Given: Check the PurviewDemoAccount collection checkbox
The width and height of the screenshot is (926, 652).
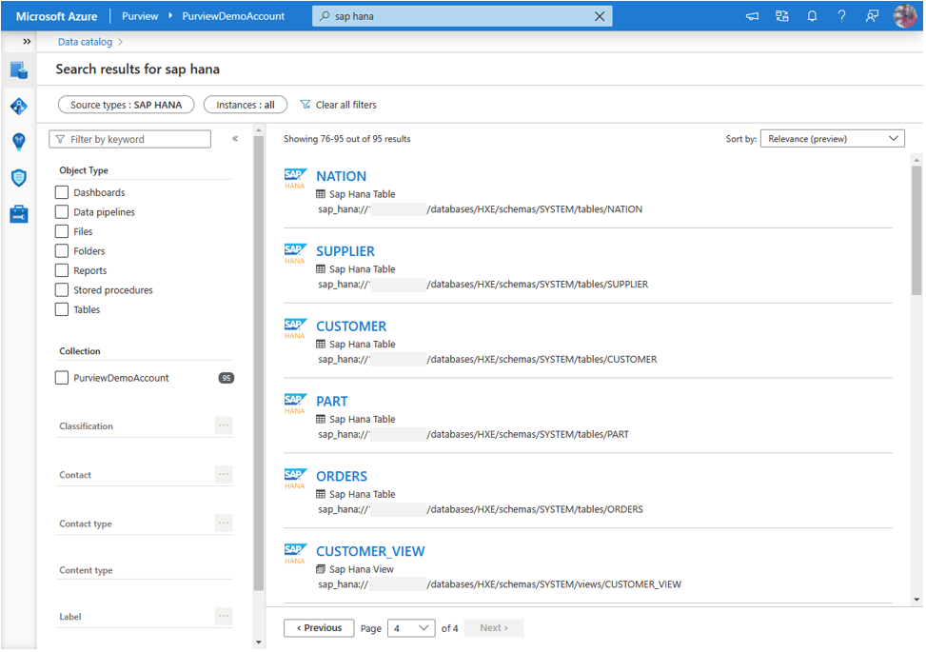Looking at the screenshot, I should [62, 378].
